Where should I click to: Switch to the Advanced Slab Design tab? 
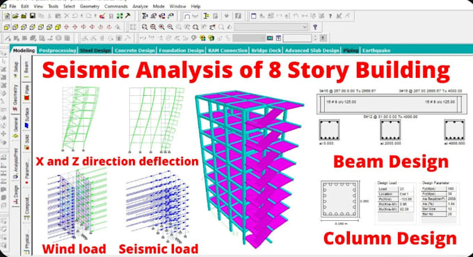pyautogui.click(x=312, y=50)
